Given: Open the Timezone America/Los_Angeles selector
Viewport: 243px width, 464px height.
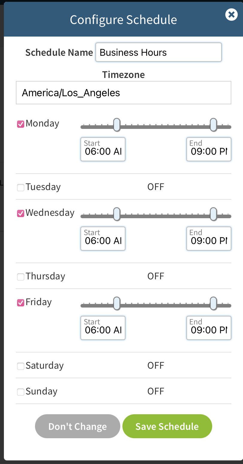Looking at the screenshot, I should pos(123,93).
